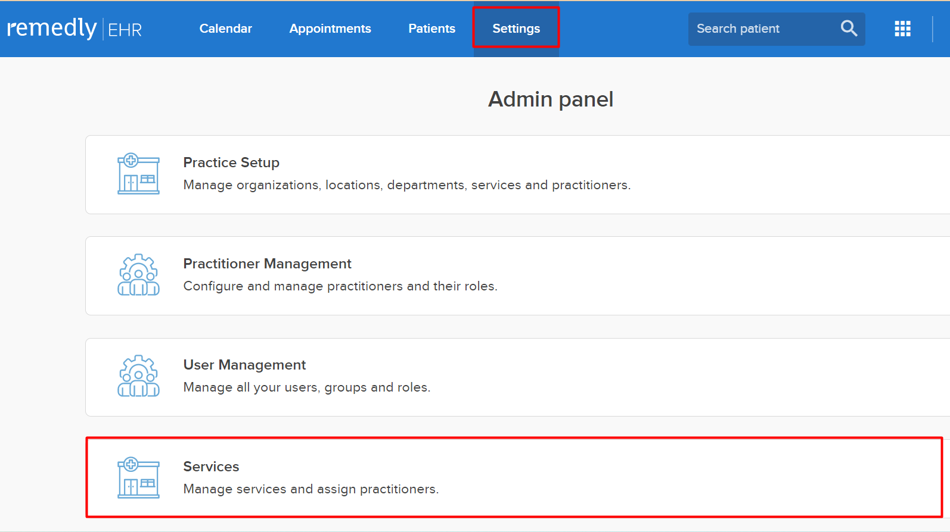The width and height of the screenshot is (950, 532).
Task: Click the Practice Setup building icon
Action: click(x=138, y=174)
